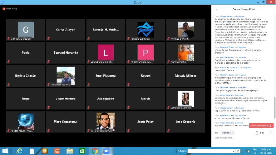Jump to the 3 new messages
This screenshot has height=155, width=276.
click(x=261, y=126)
